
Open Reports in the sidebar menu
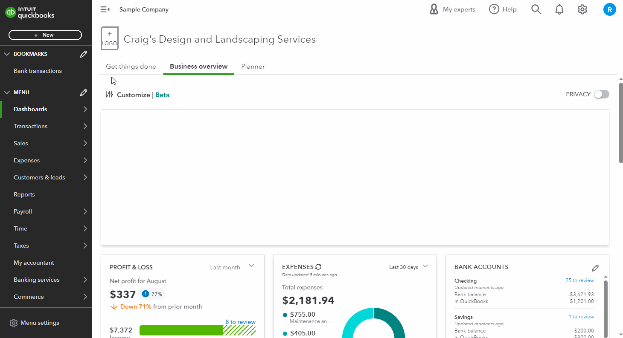click(x=24, y=194)
